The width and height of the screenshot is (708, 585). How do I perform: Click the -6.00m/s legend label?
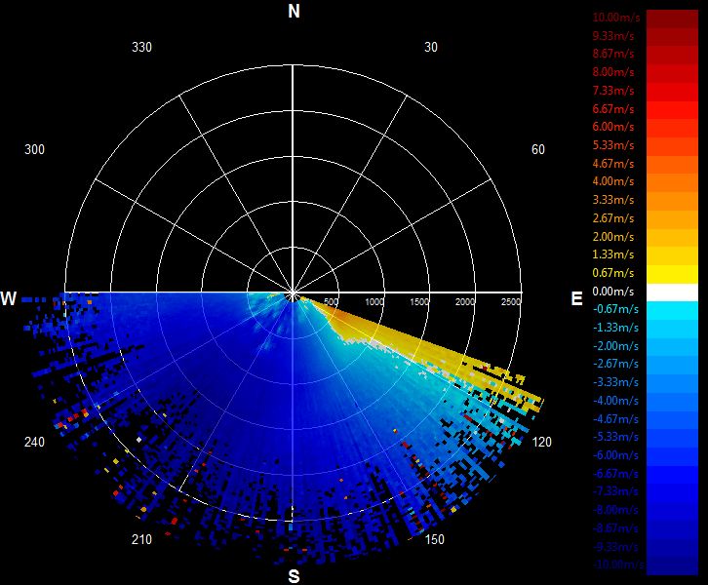click(615, 455)
